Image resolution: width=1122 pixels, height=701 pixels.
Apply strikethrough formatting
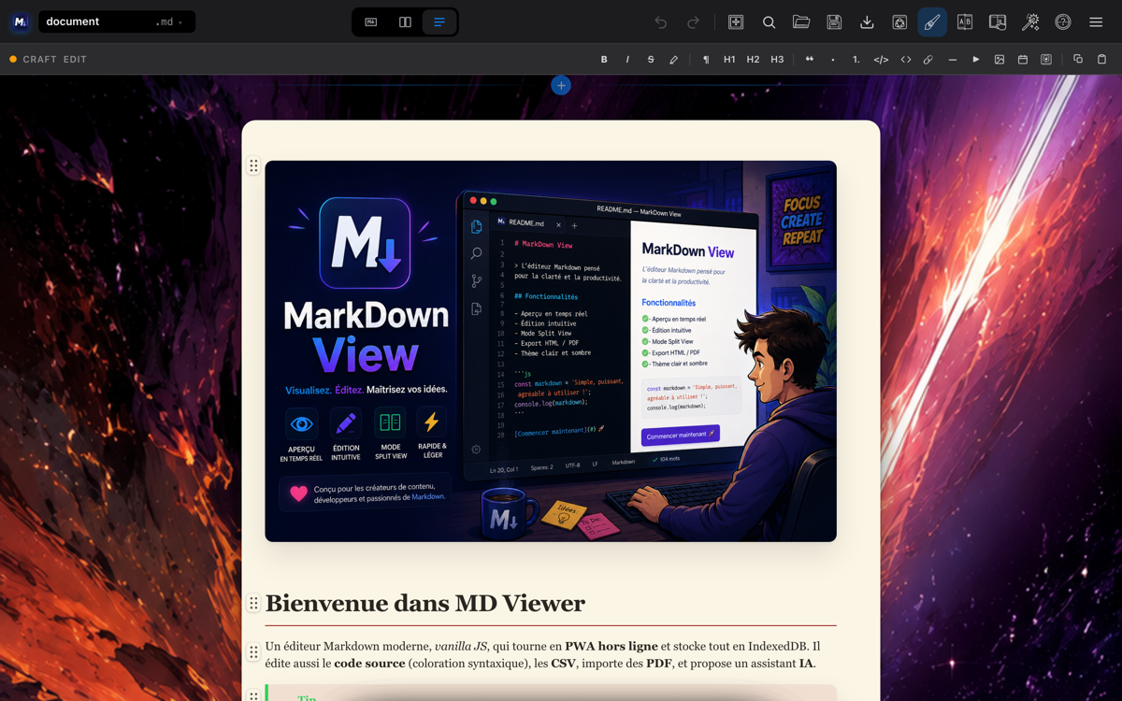tap(651, 59)
